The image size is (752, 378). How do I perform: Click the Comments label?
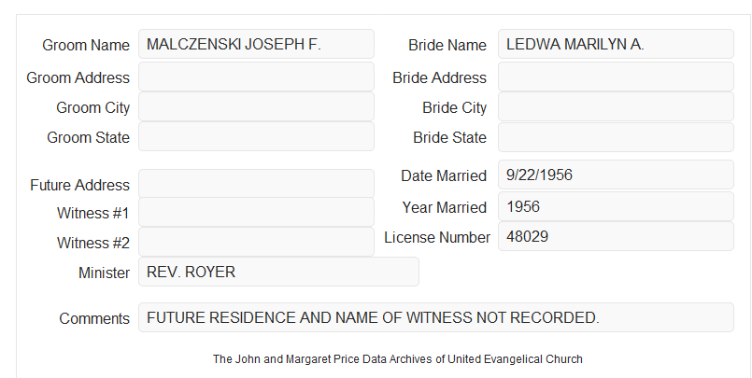(x=94, y=318)
